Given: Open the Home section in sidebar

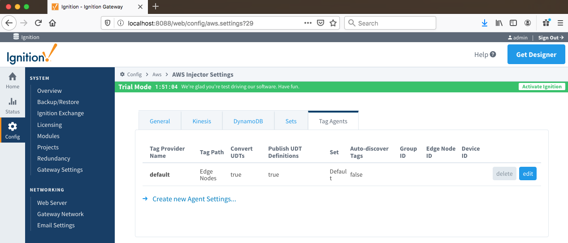Looking at the screenshot, I should 13,81.
